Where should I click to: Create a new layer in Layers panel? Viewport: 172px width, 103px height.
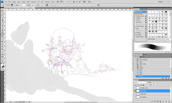pos(166,102)
